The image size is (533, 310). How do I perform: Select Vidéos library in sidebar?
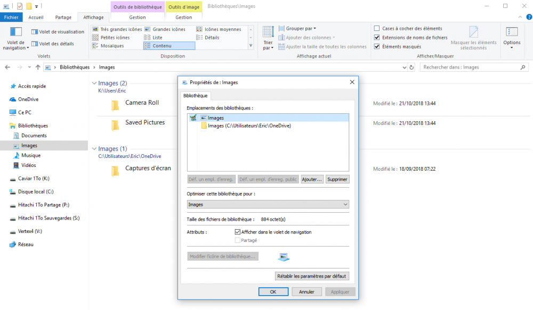[25, 165]
